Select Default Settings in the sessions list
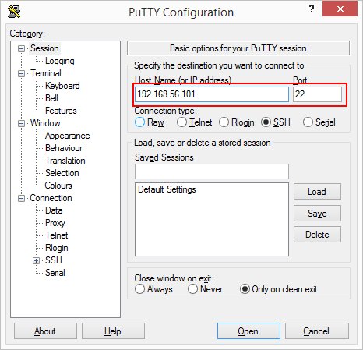Image resolution: width=363 pixels, height=350 pixels. (x=167, y=189)
